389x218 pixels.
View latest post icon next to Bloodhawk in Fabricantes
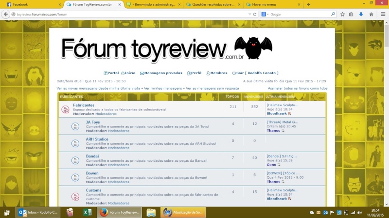(x=289, y=114)
